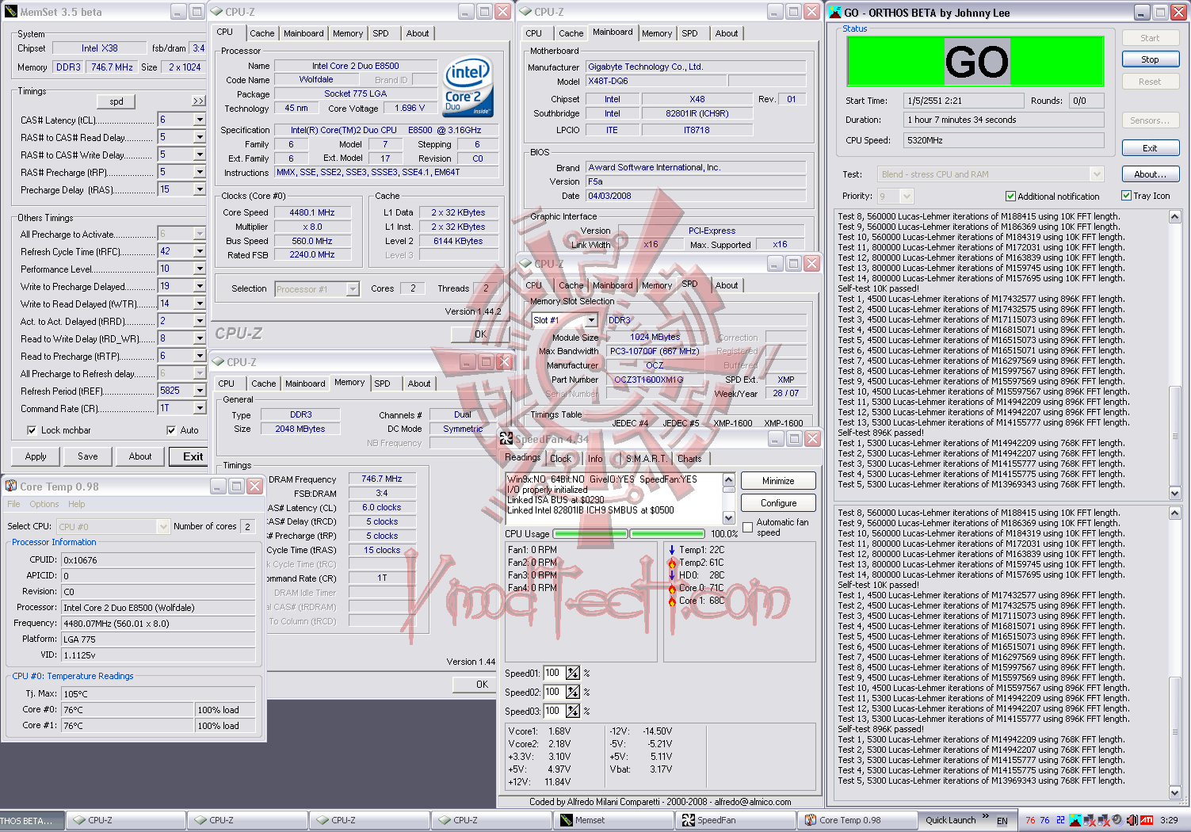Click the ATI icon in the system tray
Screen dimensions: 1191x832
pos(1146,820)
